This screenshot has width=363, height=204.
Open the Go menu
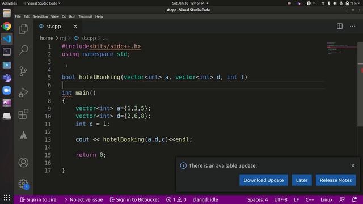point(64,16)
